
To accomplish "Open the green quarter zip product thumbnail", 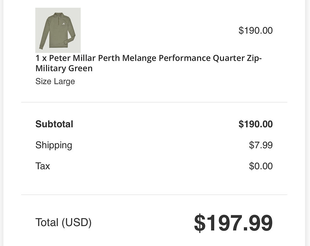I will click(58, 30).
